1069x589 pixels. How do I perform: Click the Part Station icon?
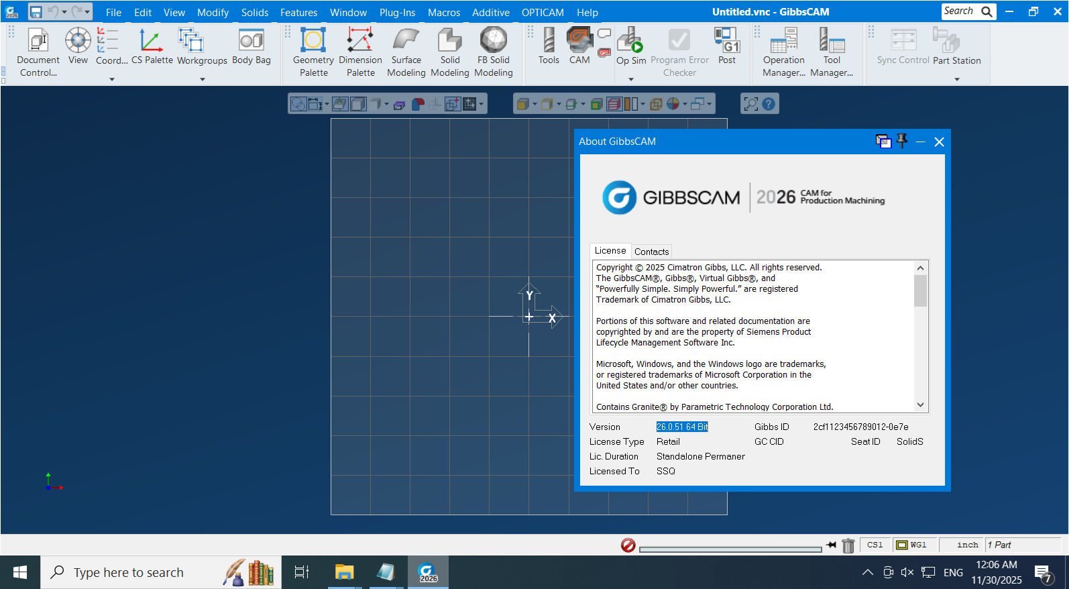coord(946,40)
